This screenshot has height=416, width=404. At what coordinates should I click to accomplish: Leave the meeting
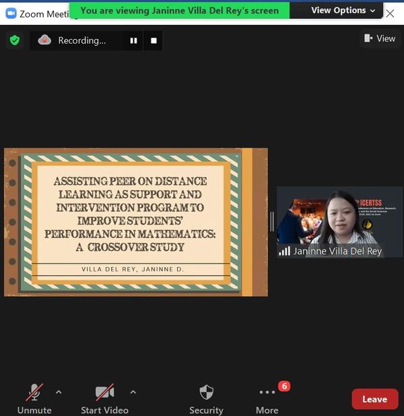coord(374,399)
